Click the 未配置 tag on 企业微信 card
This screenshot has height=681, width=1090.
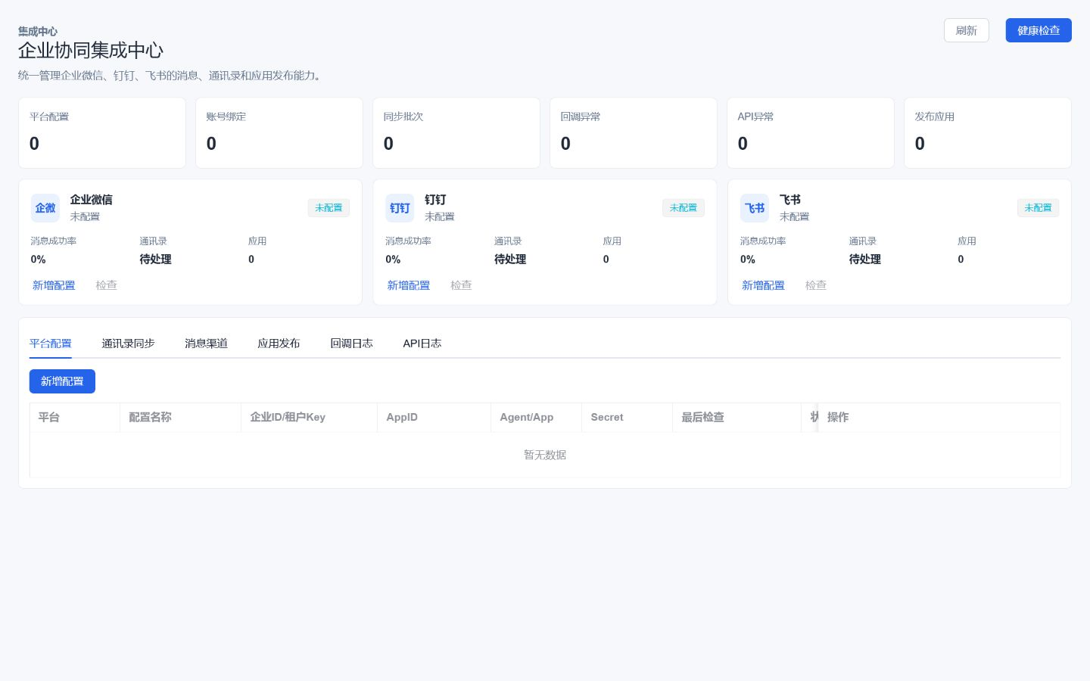pyautogui.click(x=329, y=208)
